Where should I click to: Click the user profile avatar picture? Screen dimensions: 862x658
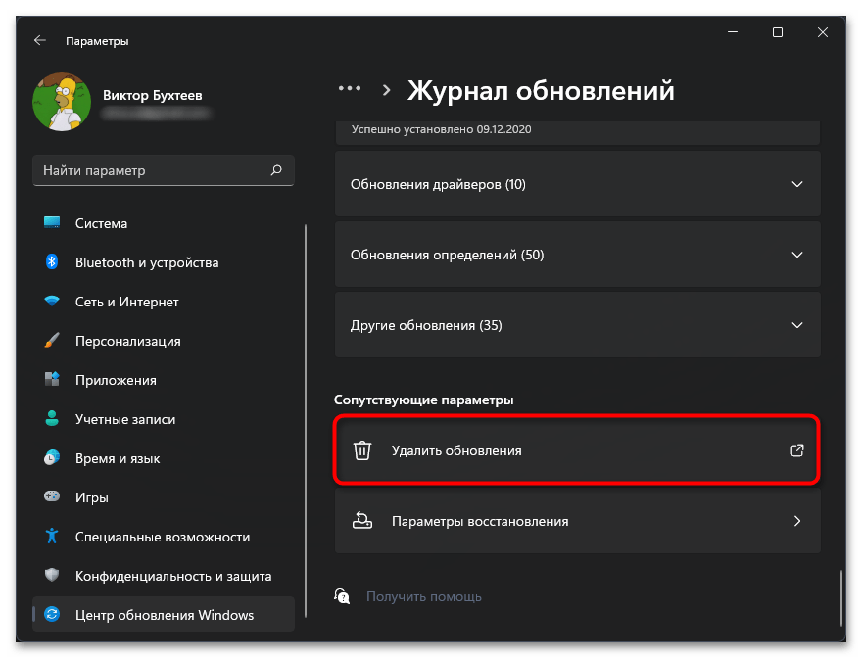[x=62, y=103]
